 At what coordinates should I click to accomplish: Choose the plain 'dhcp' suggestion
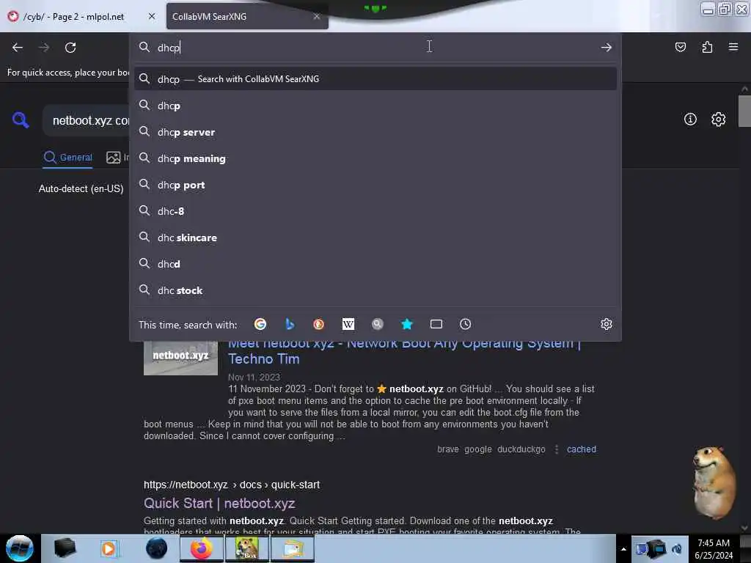click(375, 106)
